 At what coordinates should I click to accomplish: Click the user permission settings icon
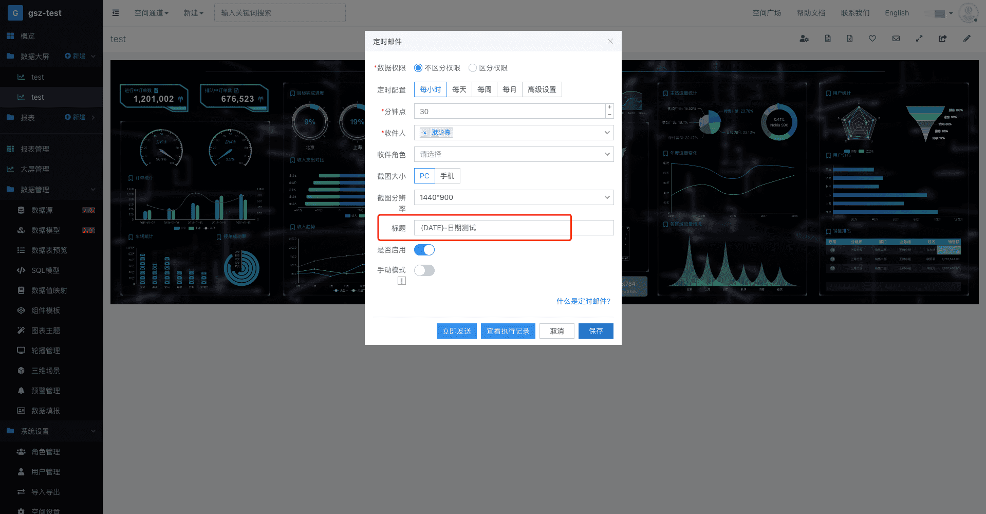click(x=804, y=39)
